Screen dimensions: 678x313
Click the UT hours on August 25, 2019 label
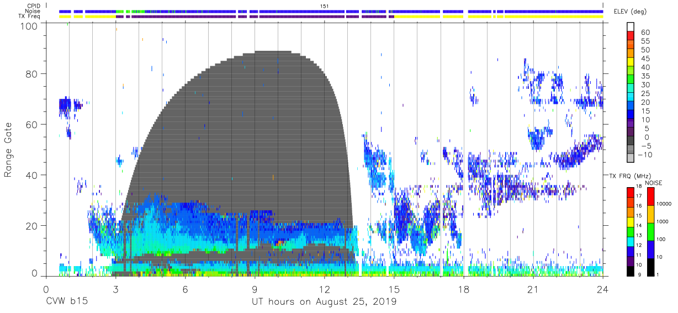324,302
